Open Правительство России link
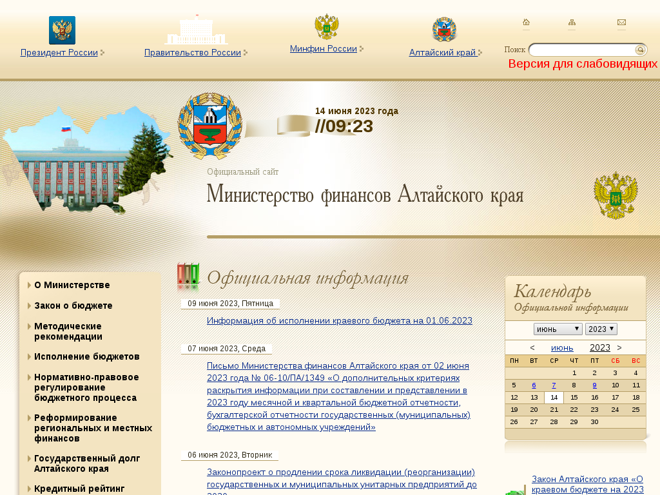The height and width of the screenshot is (495, 660). [x=192, y=53]
